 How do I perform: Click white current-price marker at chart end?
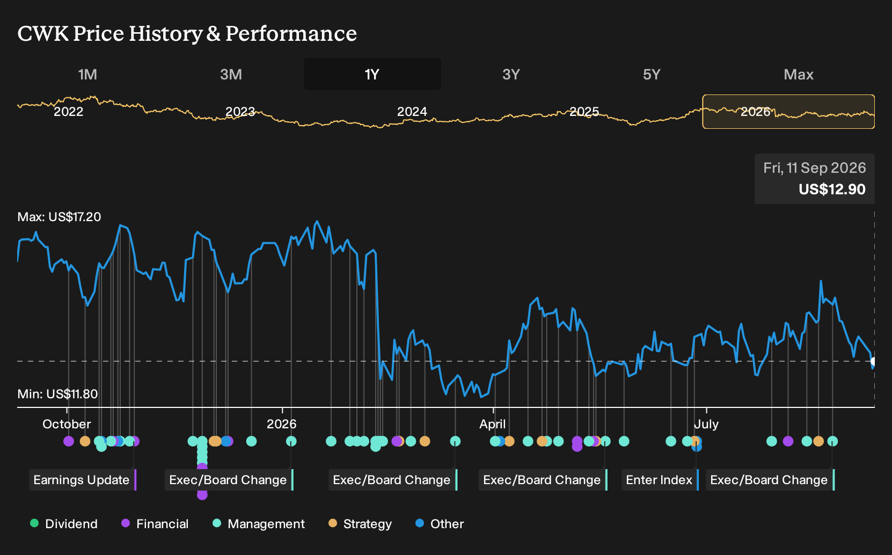pos(874,361)
